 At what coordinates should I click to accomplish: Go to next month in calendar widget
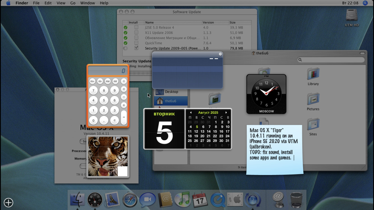226,113
